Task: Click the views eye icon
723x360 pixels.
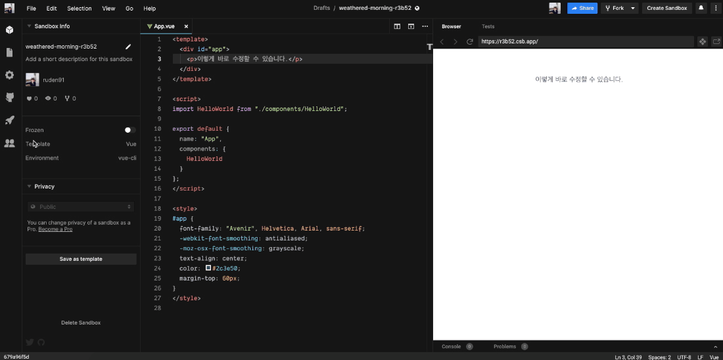Action: pos(47,98)
